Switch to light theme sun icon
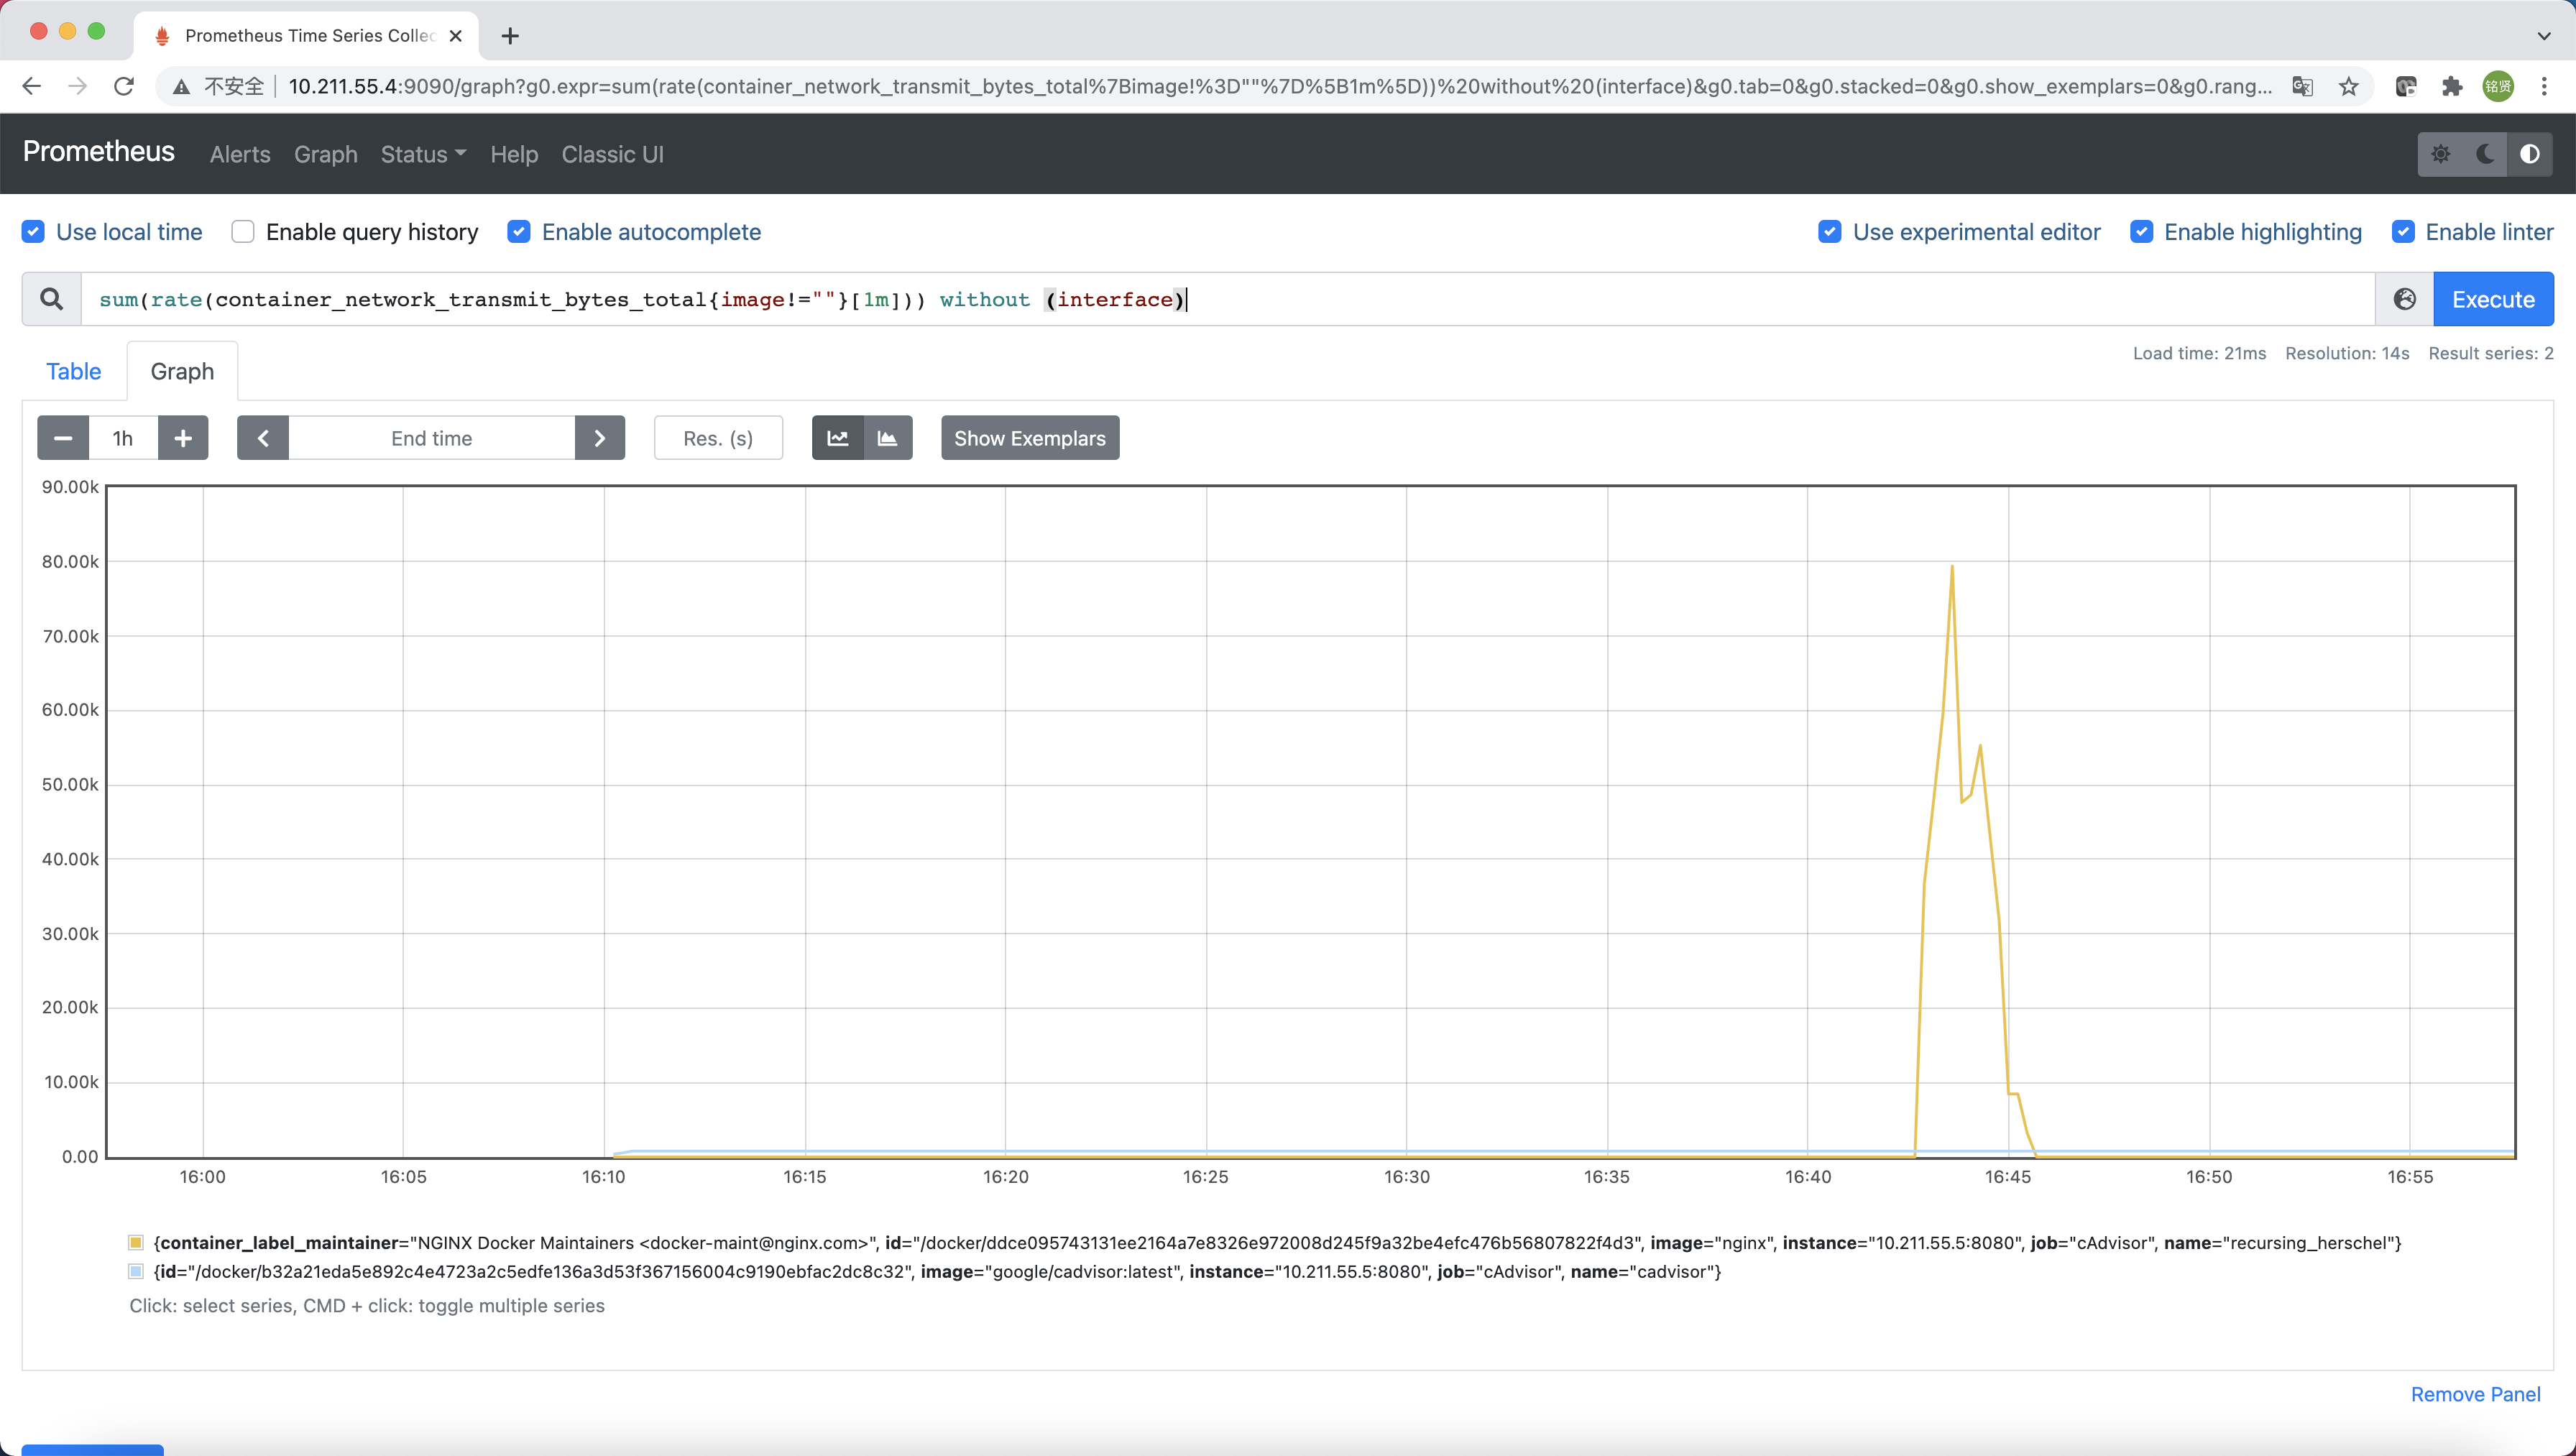The image size is (2576, 1456). [2440, 154]
